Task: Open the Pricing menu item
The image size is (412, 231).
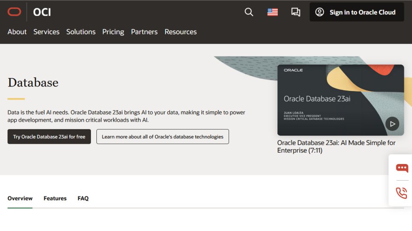Action: tap(113, 32)
